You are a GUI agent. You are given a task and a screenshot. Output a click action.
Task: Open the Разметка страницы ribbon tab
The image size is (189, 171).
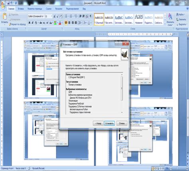(x=35, y=9)
